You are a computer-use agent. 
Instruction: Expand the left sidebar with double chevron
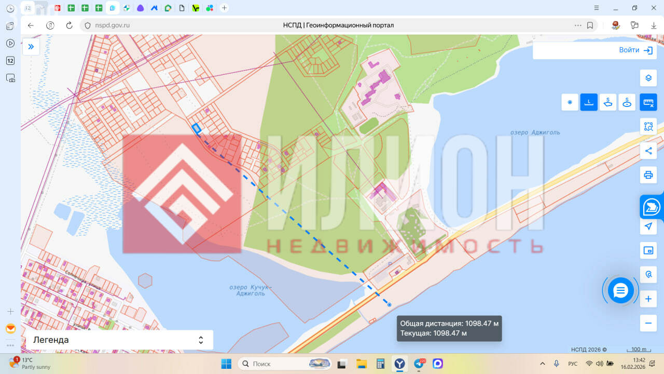[31, 47]
